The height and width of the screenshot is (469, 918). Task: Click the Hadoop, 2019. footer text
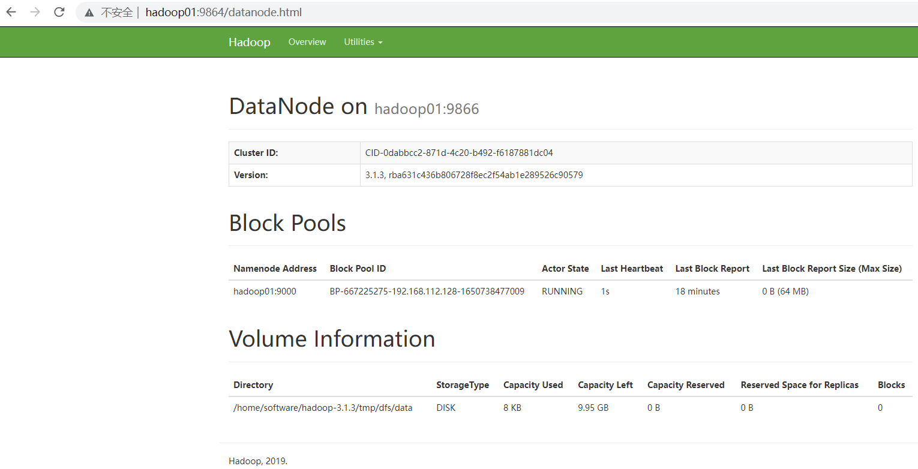pos(258,461)
